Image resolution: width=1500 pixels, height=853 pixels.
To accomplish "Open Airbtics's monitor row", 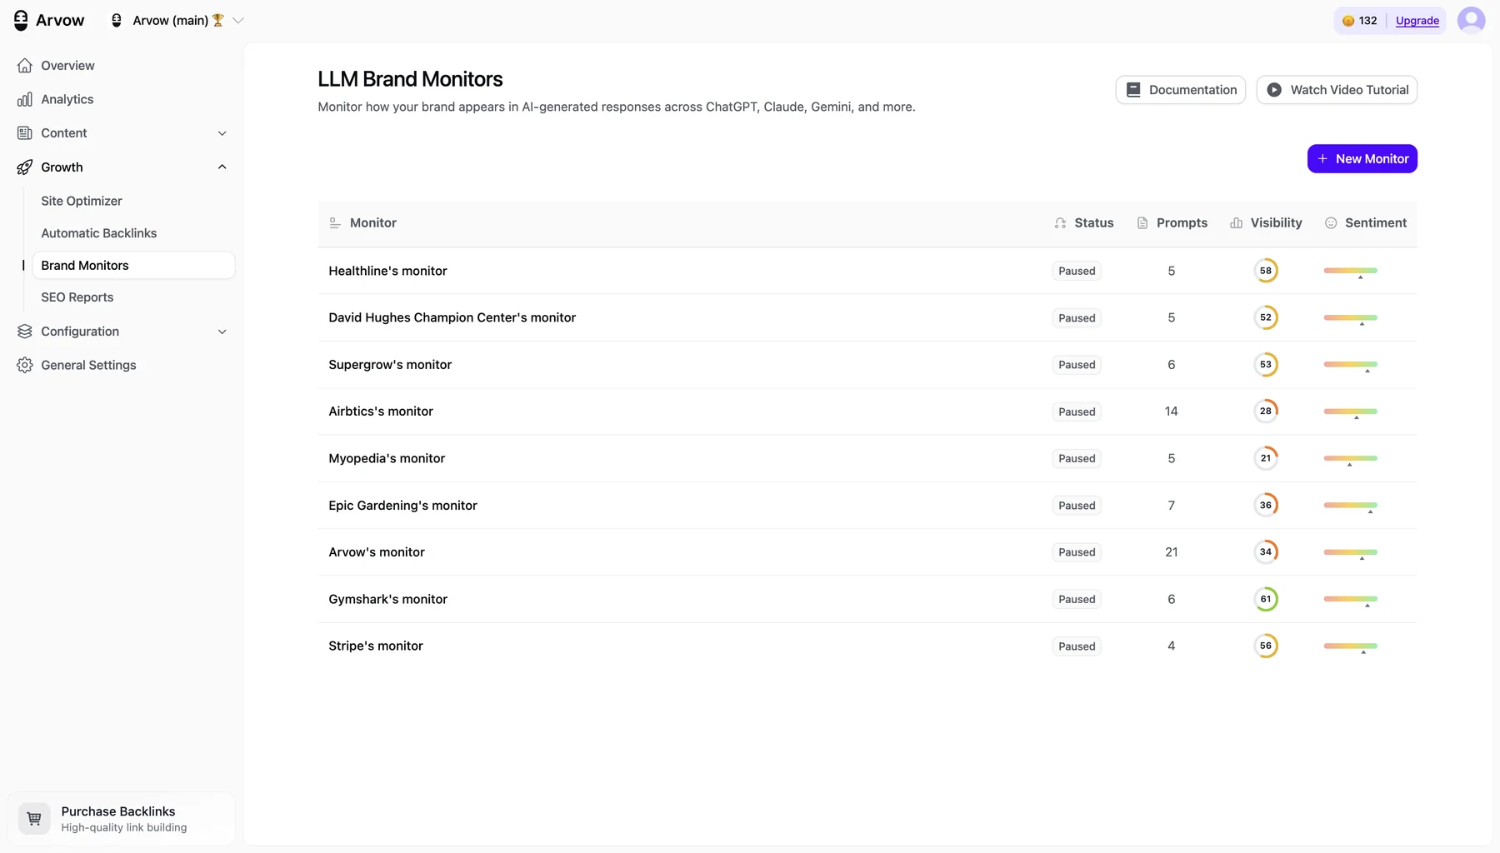I will 867,412.
